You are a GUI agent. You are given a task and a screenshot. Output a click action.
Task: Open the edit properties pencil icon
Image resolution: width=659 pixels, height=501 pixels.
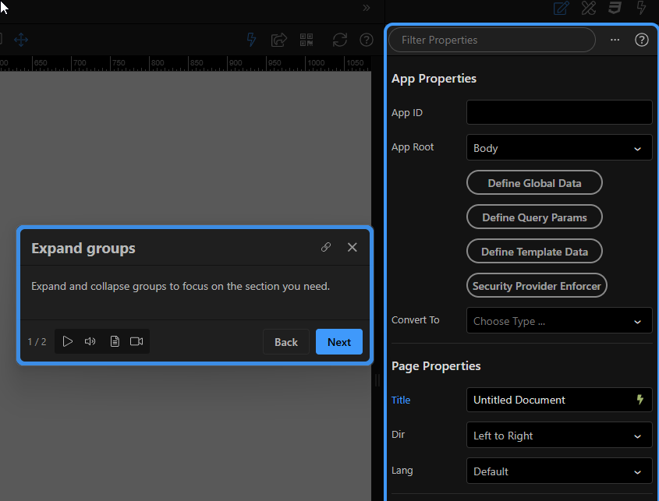[x=561, y=8]
